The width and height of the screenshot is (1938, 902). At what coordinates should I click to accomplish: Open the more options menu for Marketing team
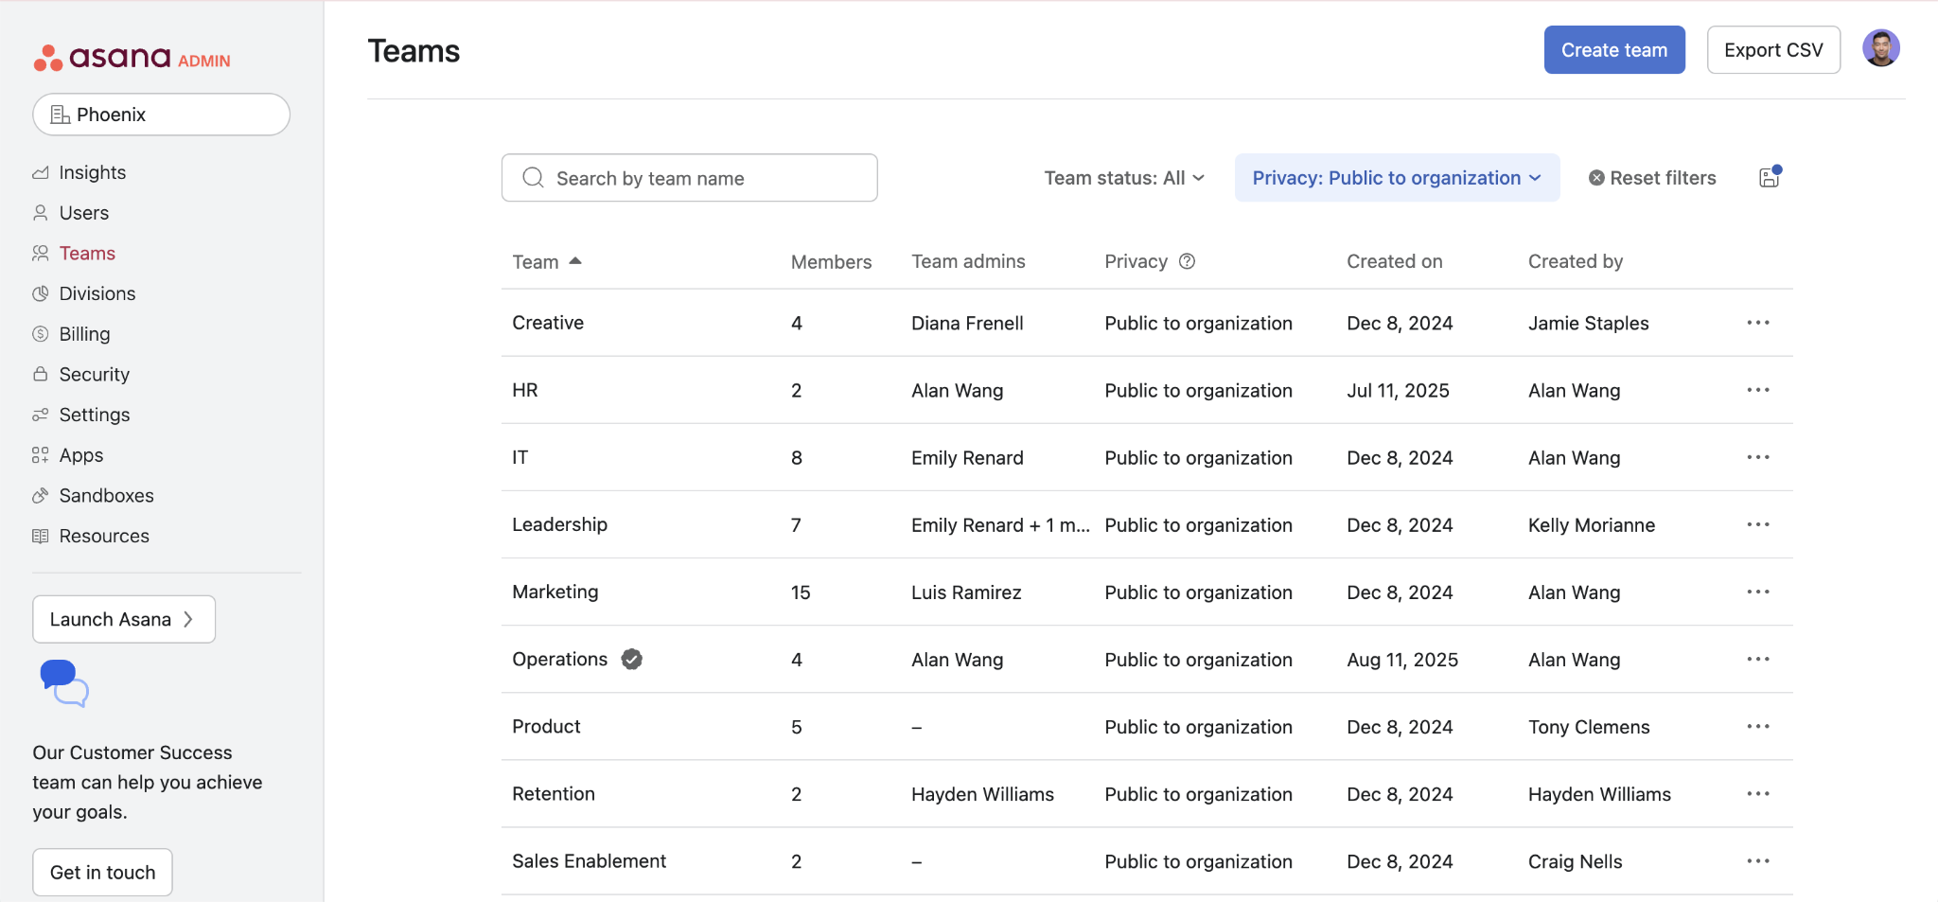click(x=1758, y=592)
